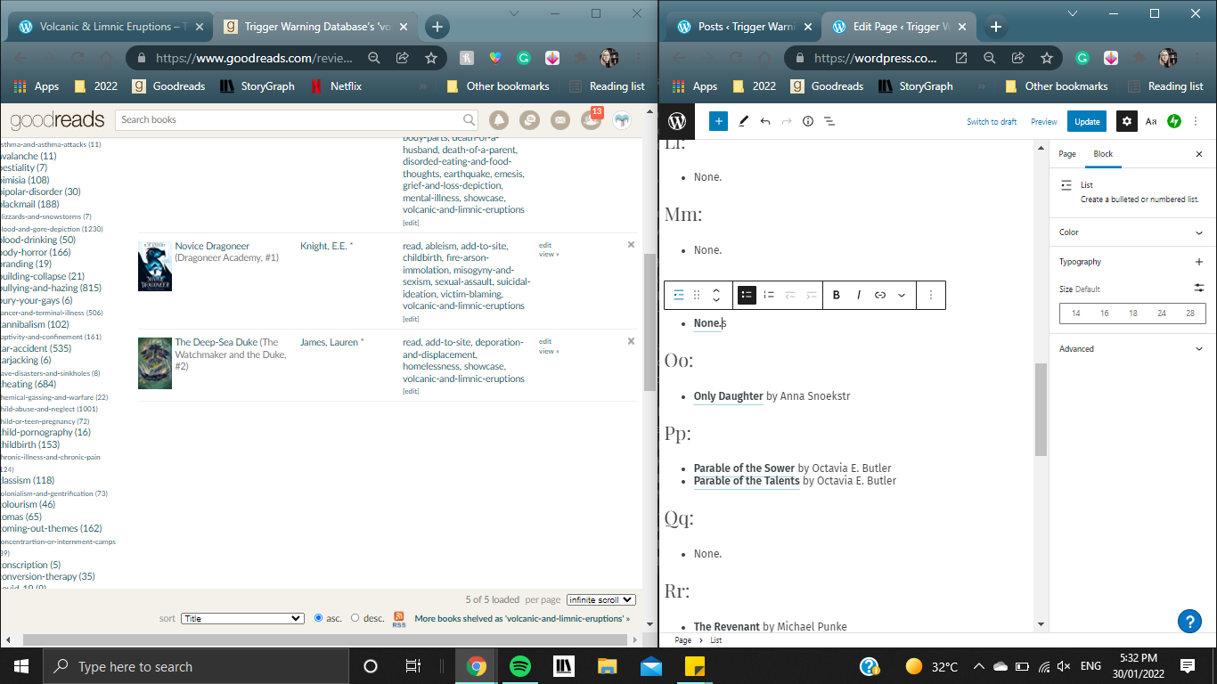Viewport: 1217px width, 684px height.
Task: Insert a link using block toolbar
Action: click(880, 295)
